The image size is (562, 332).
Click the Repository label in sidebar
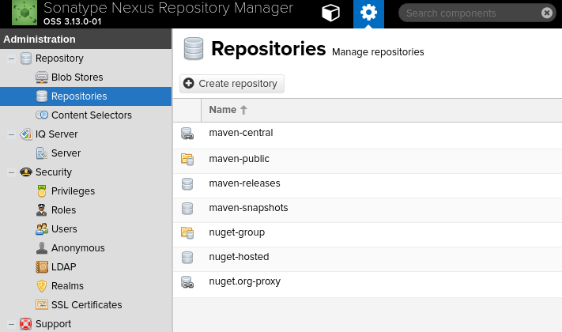point(59,58)
